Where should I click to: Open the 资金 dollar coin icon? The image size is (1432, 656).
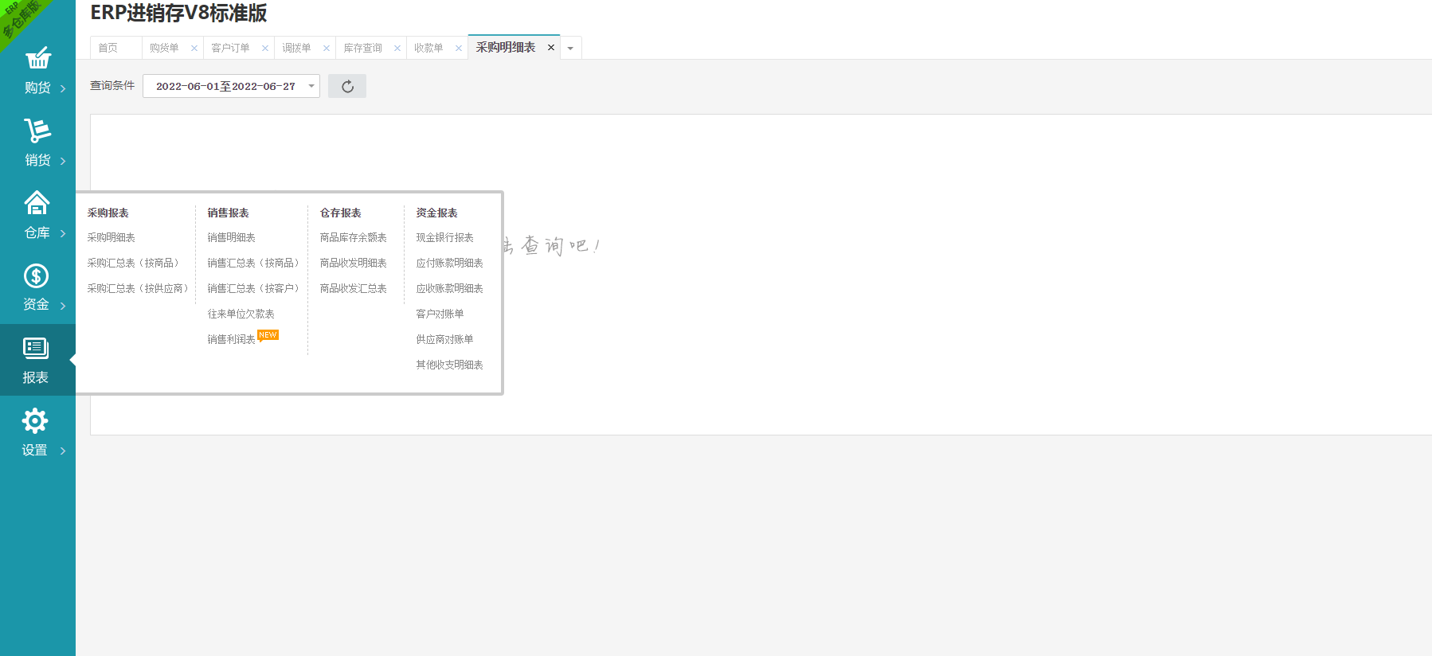pyautogui.click(x=36, y=276)
